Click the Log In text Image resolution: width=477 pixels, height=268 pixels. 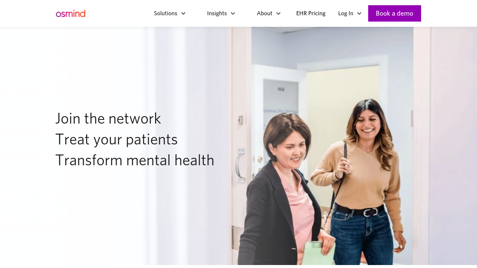pos(345,13)
